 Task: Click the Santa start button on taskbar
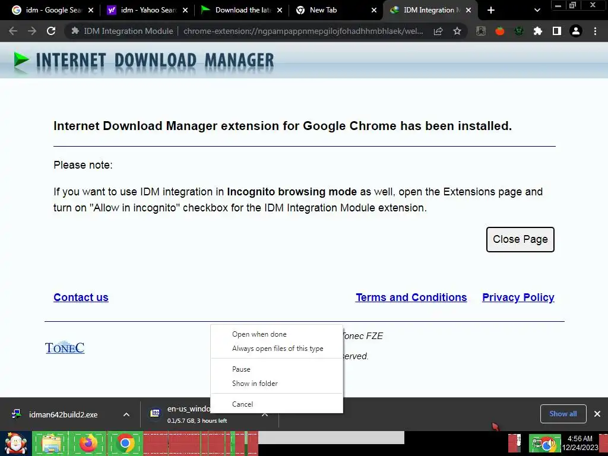(16, 443)
